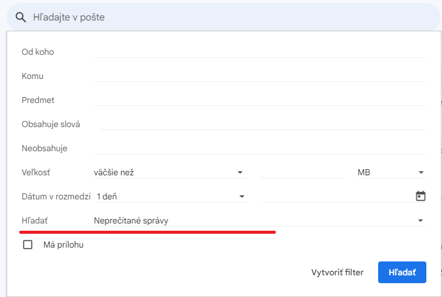Click into the Predmet subject field
442x297 pixels.
pyautogui.click(x=260, y=100)
